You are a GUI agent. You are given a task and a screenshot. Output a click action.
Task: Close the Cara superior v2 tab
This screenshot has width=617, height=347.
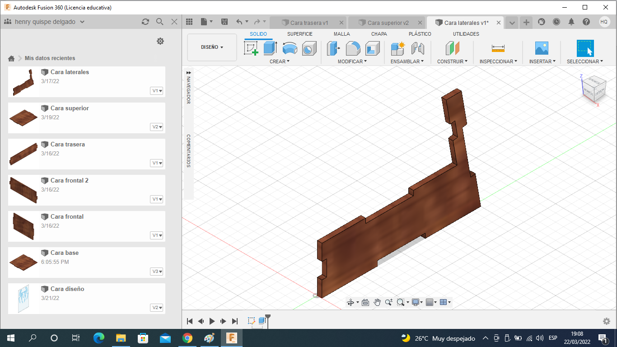pyautogui.click(x=420, y=23)
